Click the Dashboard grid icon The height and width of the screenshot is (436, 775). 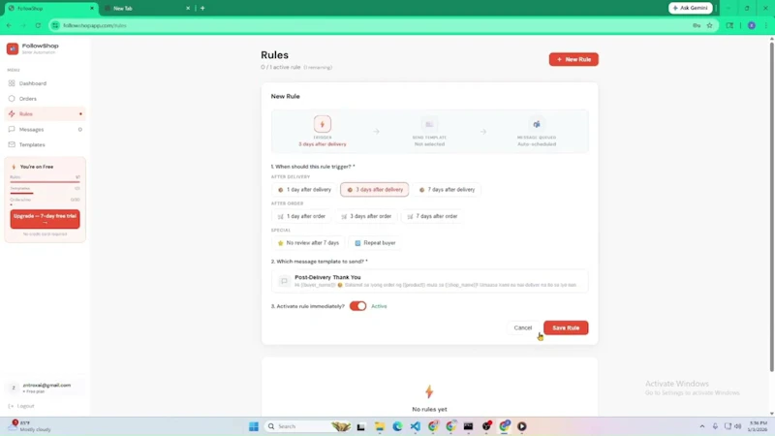click(12, 83)
